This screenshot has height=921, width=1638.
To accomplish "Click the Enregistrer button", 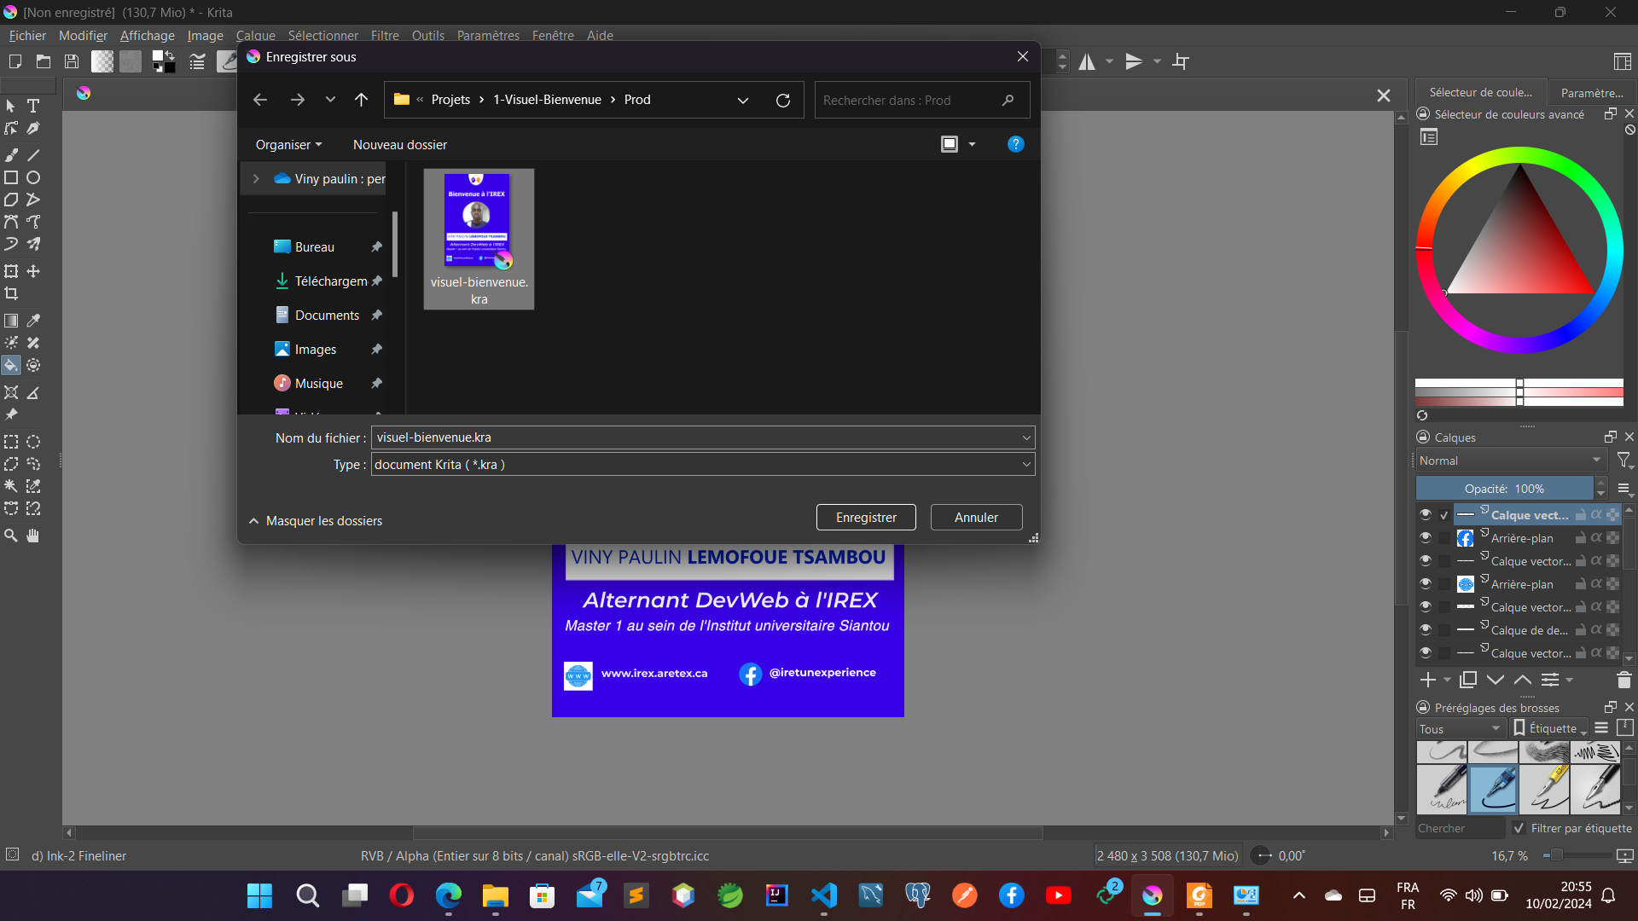I will click(x=866, y=518).
